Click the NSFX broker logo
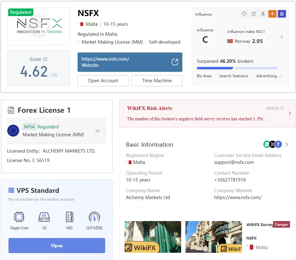Screen dimensions: 296x260 (39, 26)
